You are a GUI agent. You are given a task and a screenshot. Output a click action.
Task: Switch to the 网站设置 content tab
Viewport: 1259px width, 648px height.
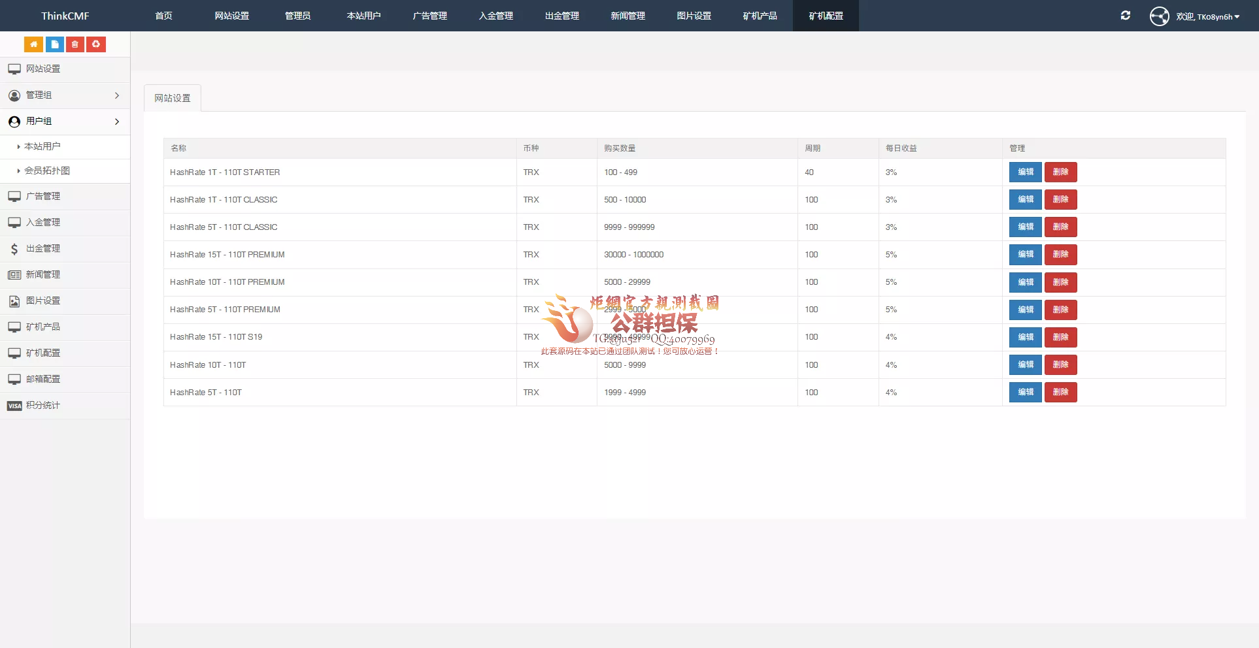pos(173,98)
